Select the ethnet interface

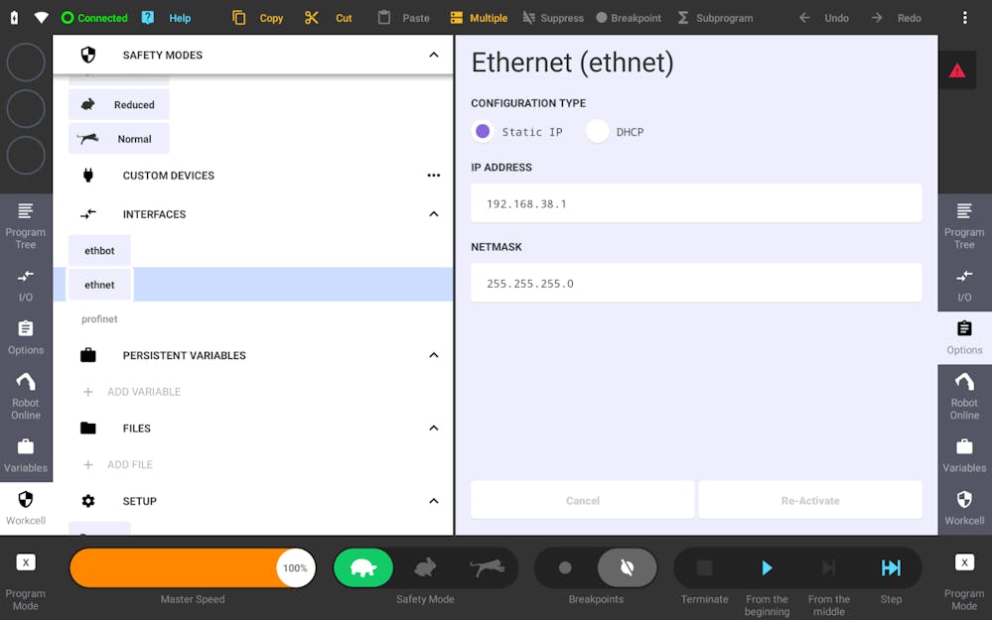point(100,285)
